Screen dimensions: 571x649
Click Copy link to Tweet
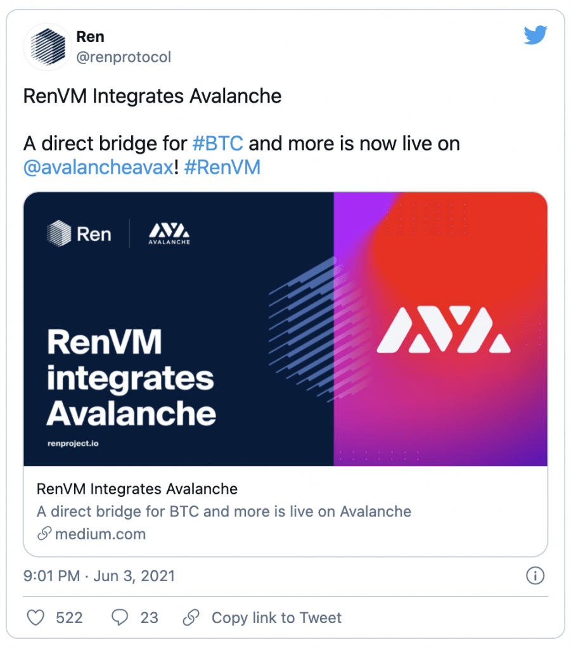click(x=276, y=617)
